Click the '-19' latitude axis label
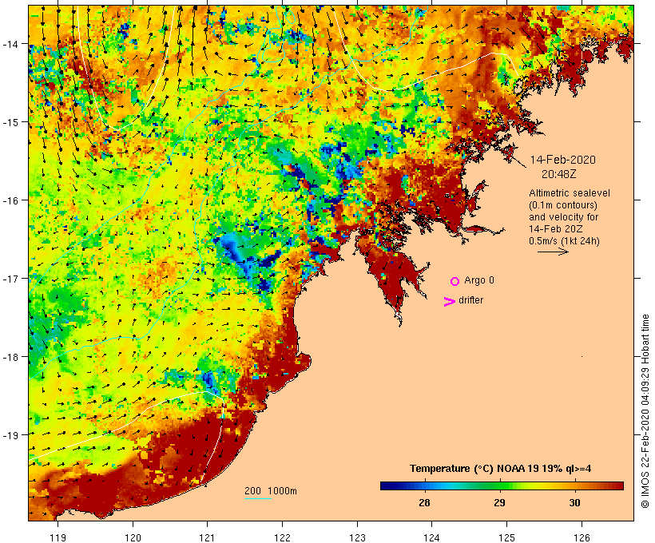The image size is (655, 543). [10, 435]
